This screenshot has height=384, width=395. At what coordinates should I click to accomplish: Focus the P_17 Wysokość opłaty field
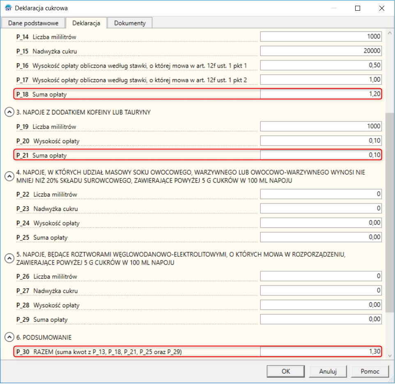[x=321, y=80]
